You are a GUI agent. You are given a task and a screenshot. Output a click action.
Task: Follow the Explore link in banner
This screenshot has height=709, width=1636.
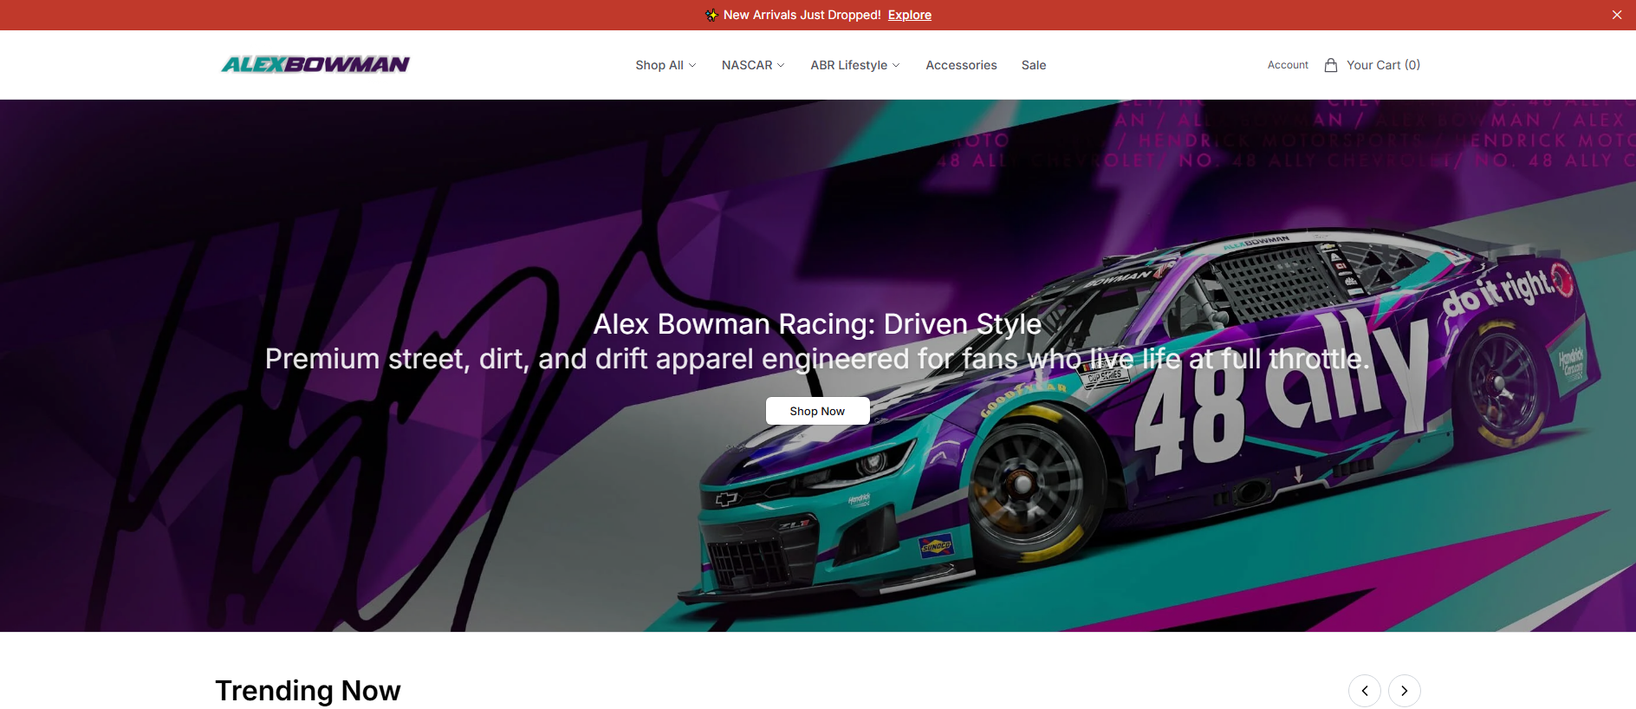point(910,15)
